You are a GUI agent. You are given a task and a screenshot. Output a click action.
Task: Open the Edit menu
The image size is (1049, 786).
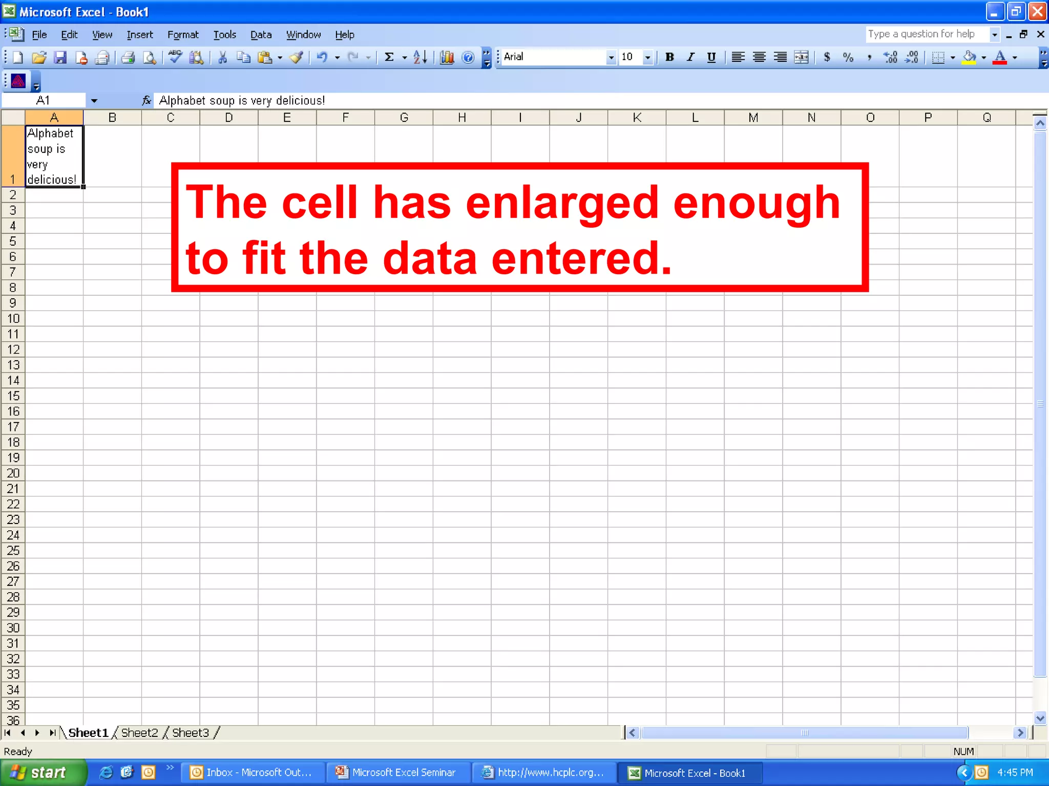tap(69, 35)
